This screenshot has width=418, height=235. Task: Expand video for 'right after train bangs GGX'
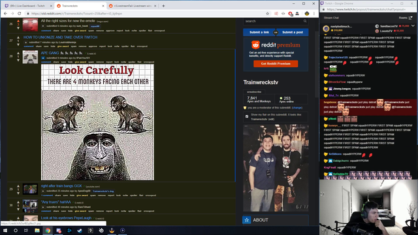[x=43, y=191]
